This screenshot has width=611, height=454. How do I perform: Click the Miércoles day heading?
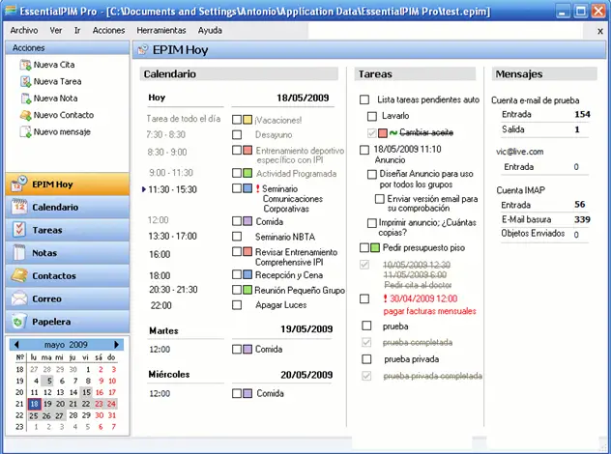pos(169,374)
